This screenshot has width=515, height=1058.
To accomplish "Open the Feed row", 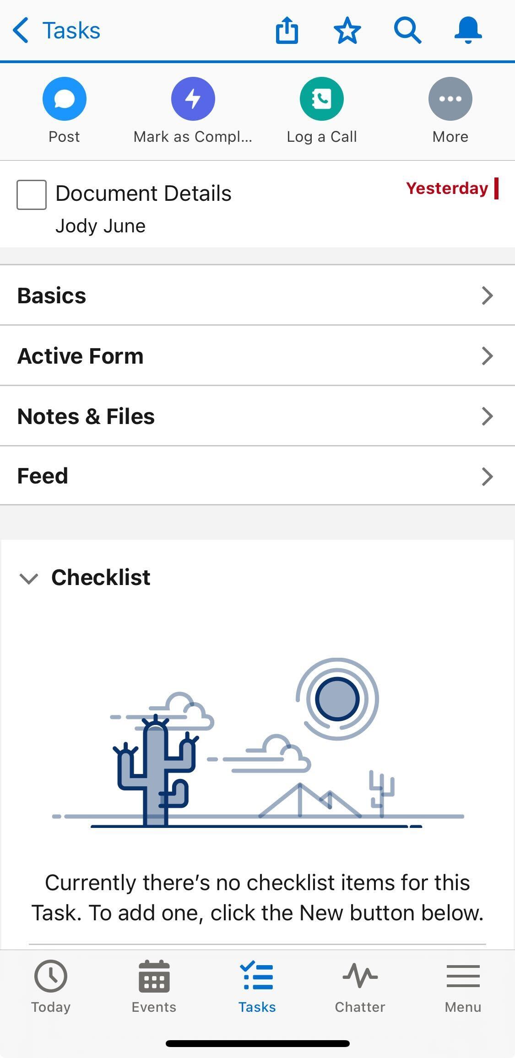I will click(x=257, y=476).
